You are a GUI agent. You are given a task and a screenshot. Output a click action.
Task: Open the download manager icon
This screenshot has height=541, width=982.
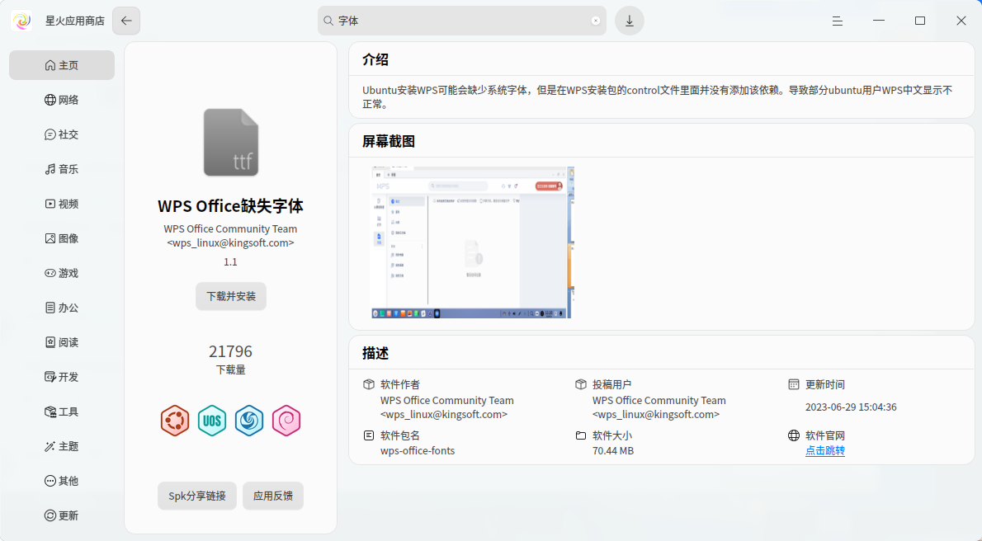click(x=630, y=21)
